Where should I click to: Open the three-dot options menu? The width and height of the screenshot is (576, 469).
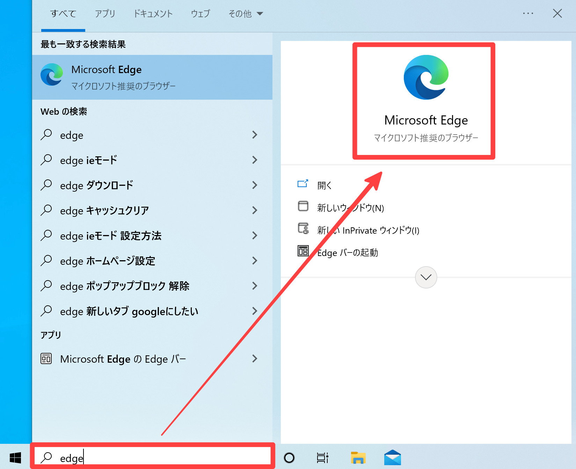click(x=528, y=13)
